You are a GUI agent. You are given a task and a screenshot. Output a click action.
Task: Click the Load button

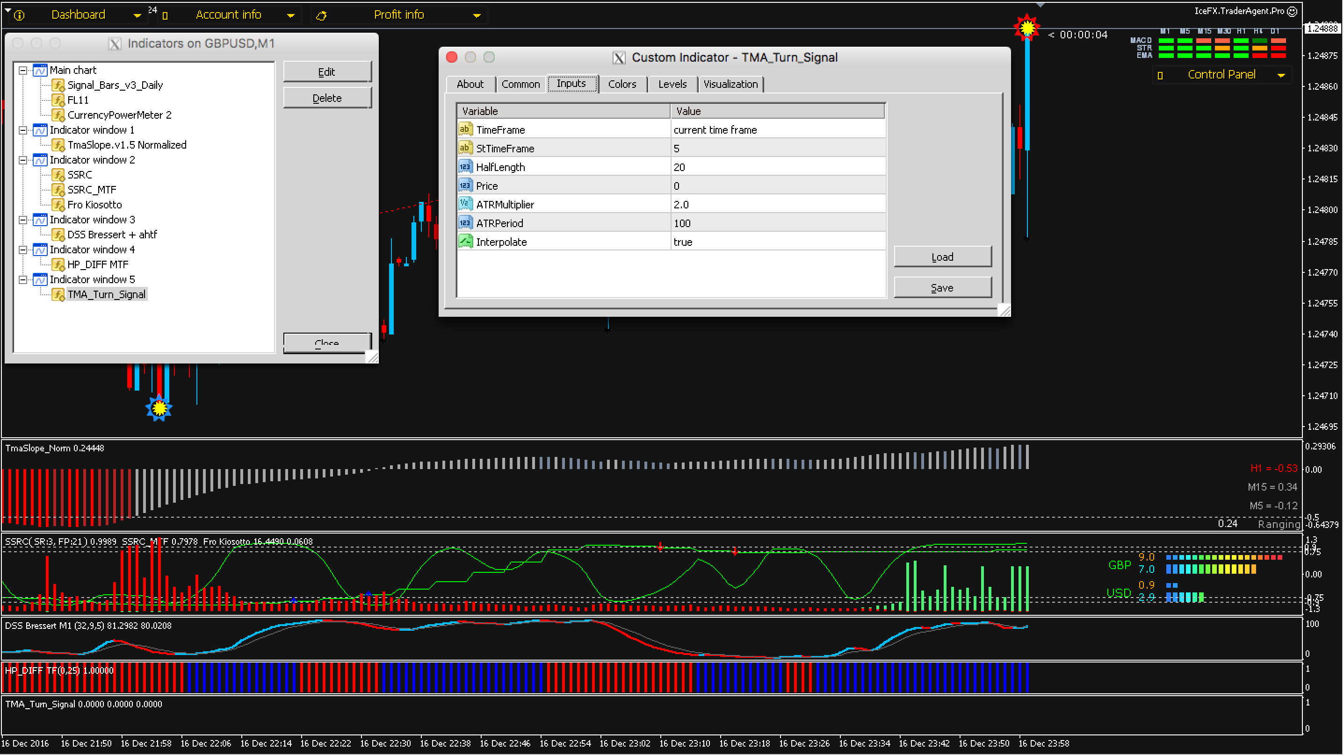coord(942,256)
